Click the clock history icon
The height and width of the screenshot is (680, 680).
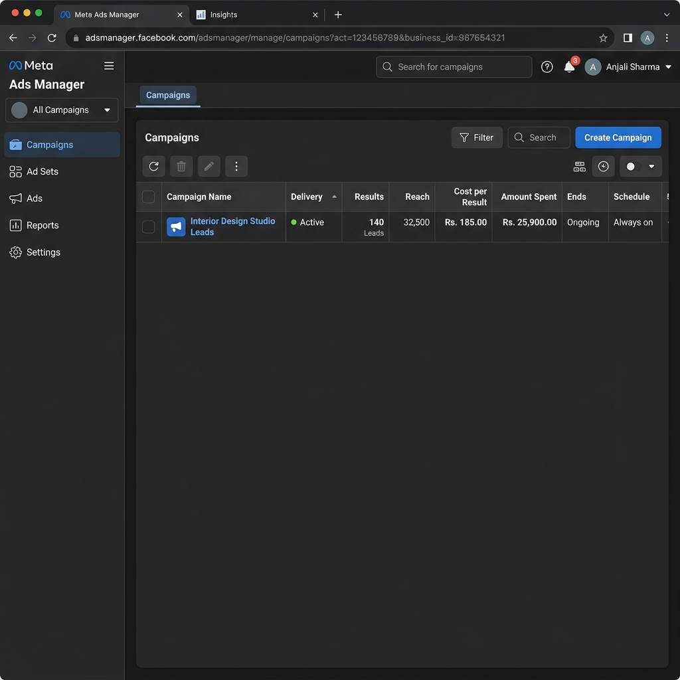click(x=603, y=166)
